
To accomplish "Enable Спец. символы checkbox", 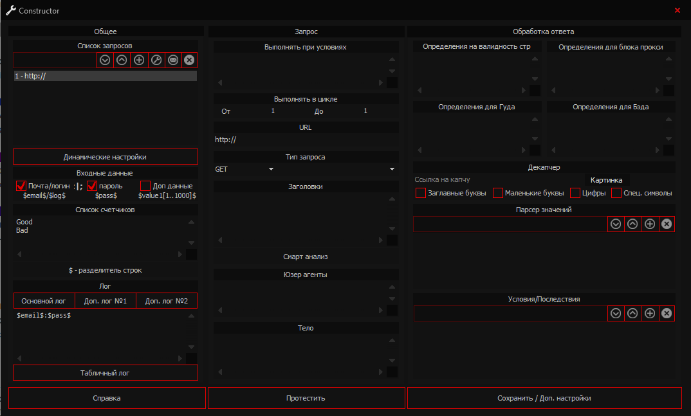I will 616,193.
